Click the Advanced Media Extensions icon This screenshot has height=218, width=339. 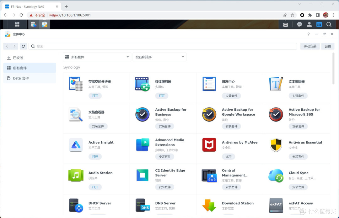[143, 145]
